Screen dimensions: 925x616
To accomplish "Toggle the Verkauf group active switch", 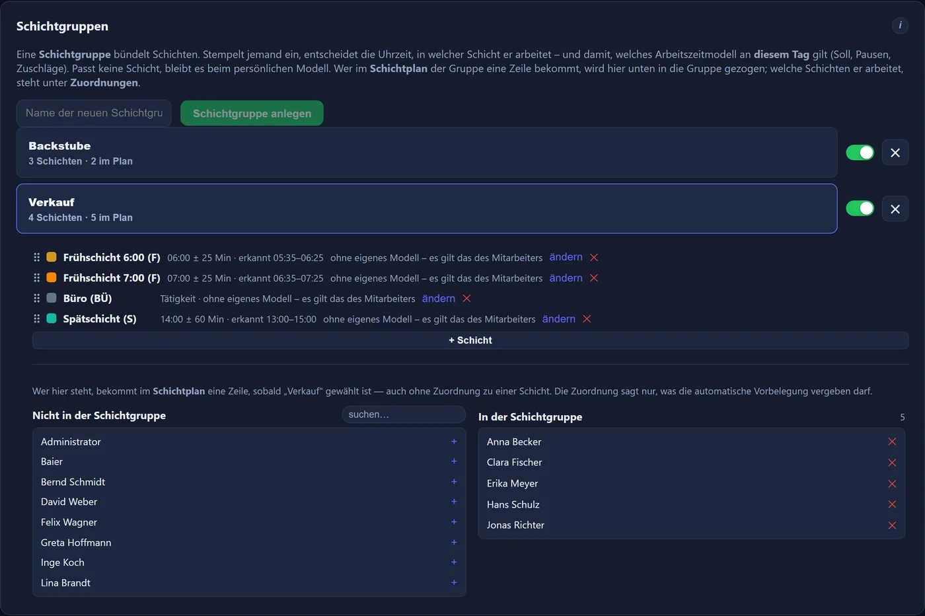I will [x=860, y=209].
